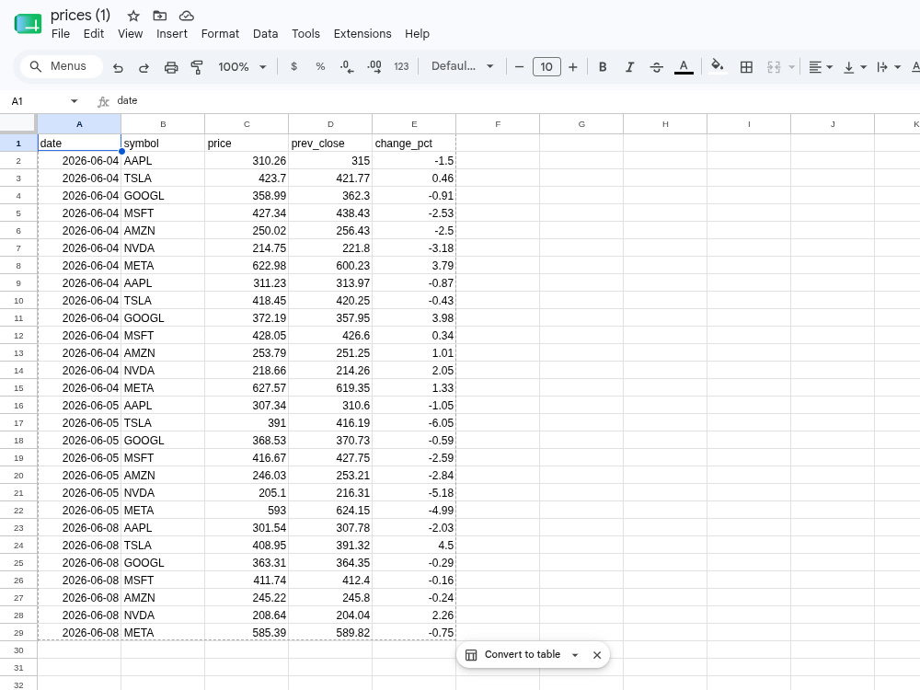
Task: Open the View menu
Action: (x=131, y=34)
